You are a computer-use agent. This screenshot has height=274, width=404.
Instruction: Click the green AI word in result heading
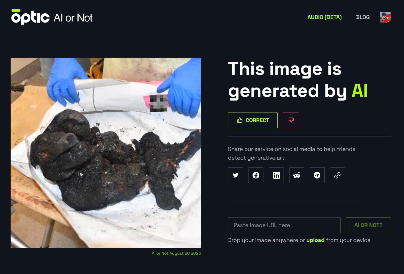pyautogui.click(x=360, y=91)
